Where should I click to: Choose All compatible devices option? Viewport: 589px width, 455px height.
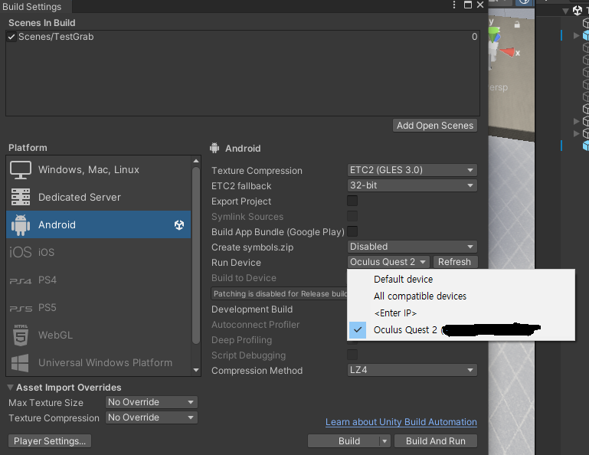point(461,296)
